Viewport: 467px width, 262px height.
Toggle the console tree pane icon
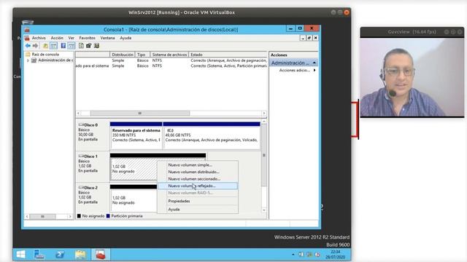coord(53,46)
